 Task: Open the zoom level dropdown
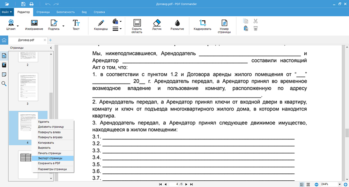[x=340, y=184]
